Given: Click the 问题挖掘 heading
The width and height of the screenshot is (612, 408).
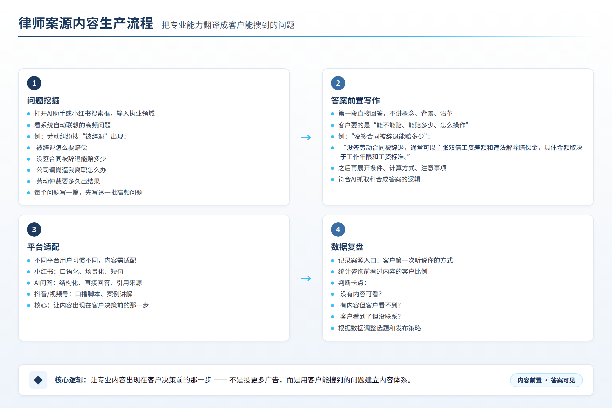Looking at the screenshot, I should (43, 100).
